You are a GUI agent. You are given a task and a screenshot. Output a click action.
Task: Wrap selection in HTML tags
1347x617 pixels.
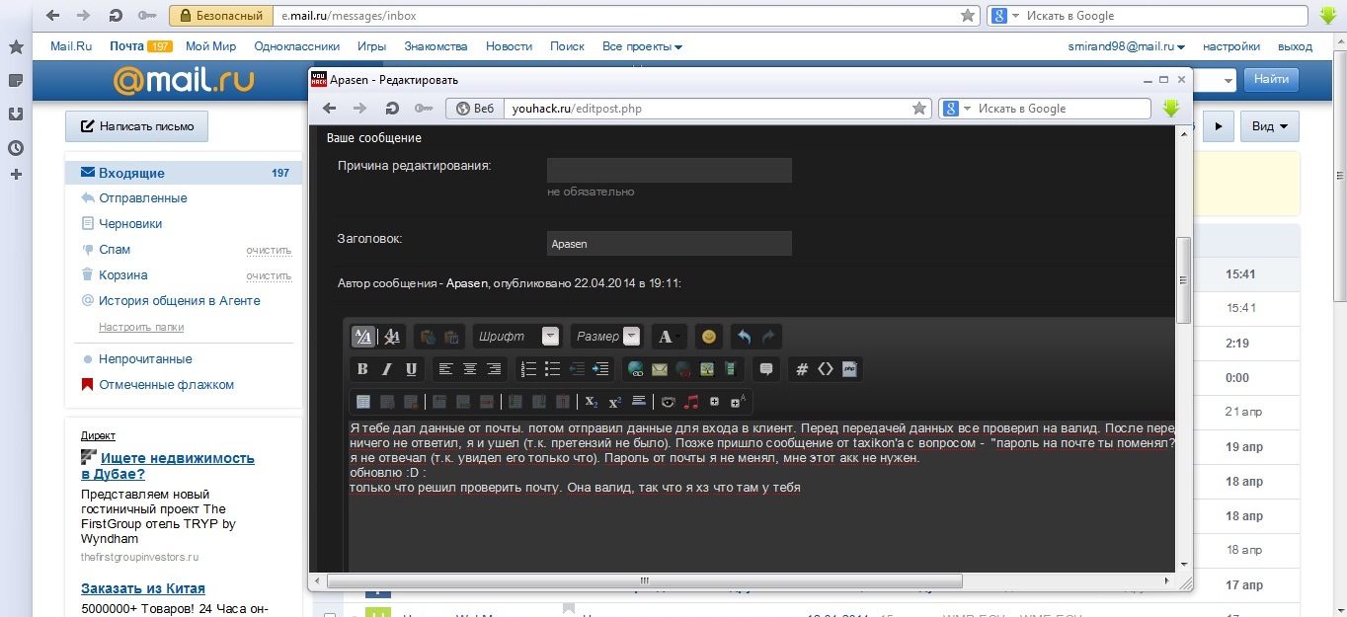pos(826,369)
